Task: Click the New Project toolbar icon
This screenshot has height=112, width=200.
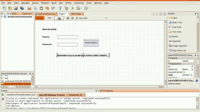Action: [x=10, y=8]
